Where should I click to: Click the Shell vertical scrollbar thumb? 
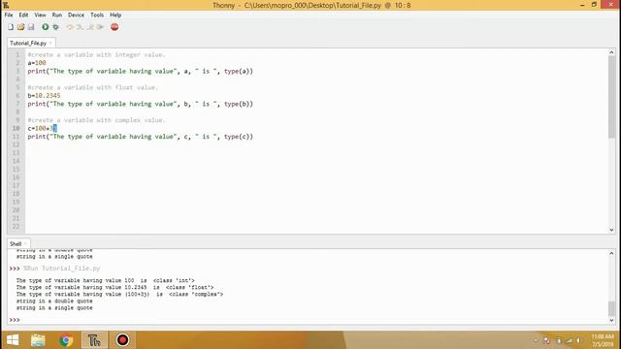[x=611, y=308]
